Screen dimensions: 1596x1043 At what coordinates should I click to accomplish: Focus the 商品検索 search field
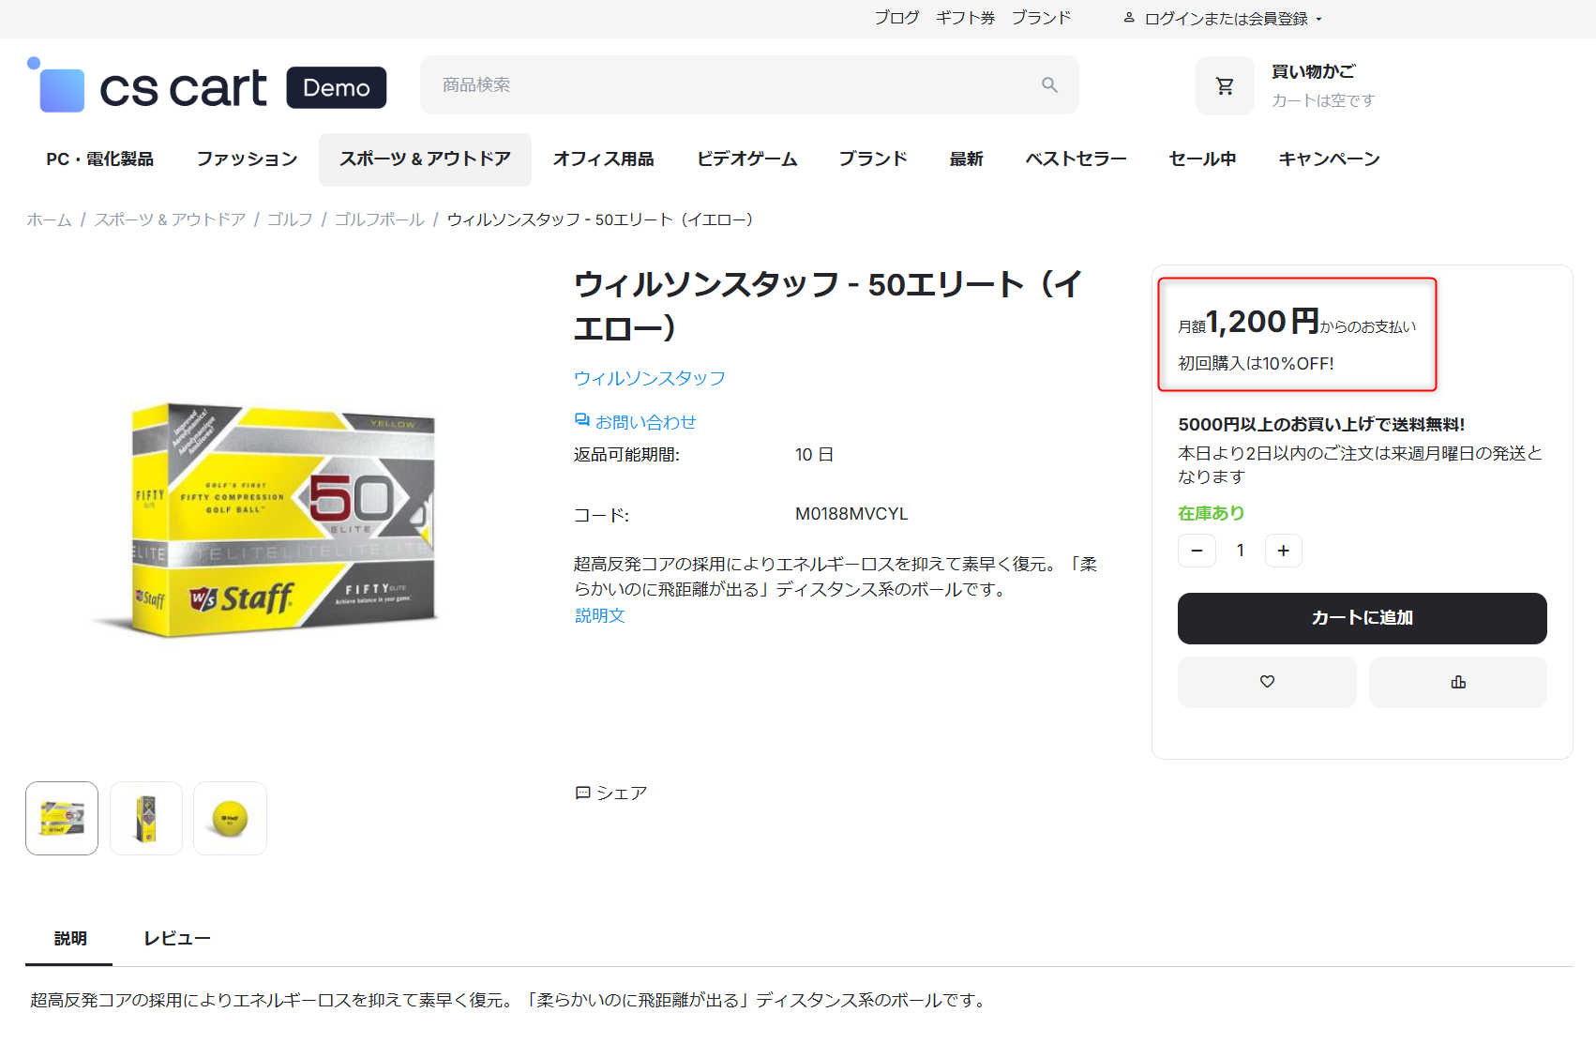click(x=731, y=85)
